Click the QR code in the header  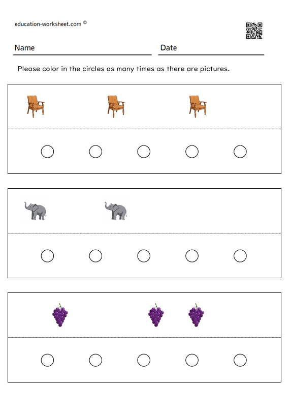coord(254,31)
